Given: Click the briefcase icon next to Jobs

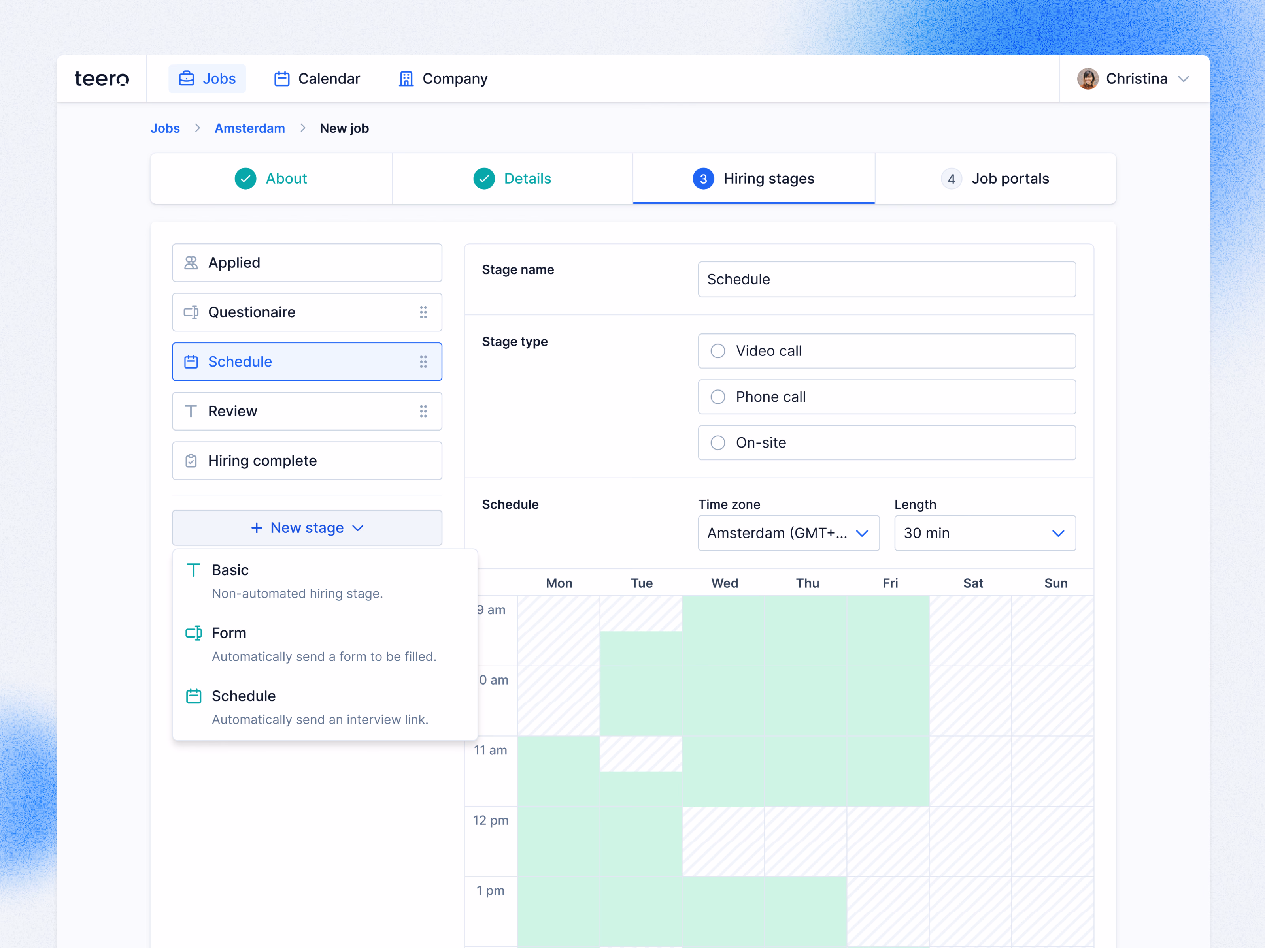Looking at the screenshot, I should 187,78.
